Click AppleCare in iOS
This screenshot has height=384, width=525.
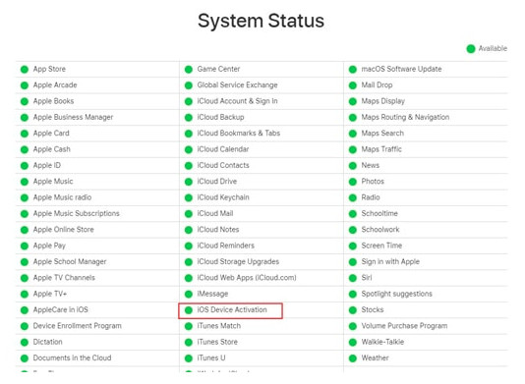point(60,309)
